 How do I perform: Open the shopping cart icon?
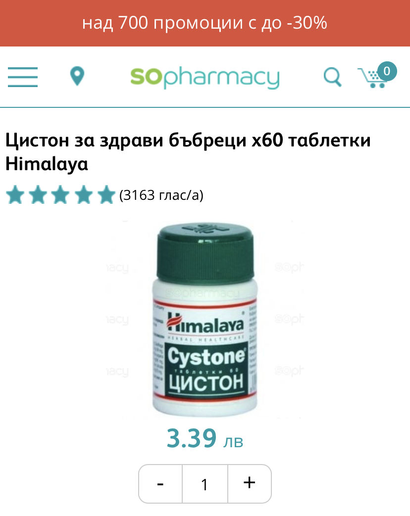coord(372,78)
